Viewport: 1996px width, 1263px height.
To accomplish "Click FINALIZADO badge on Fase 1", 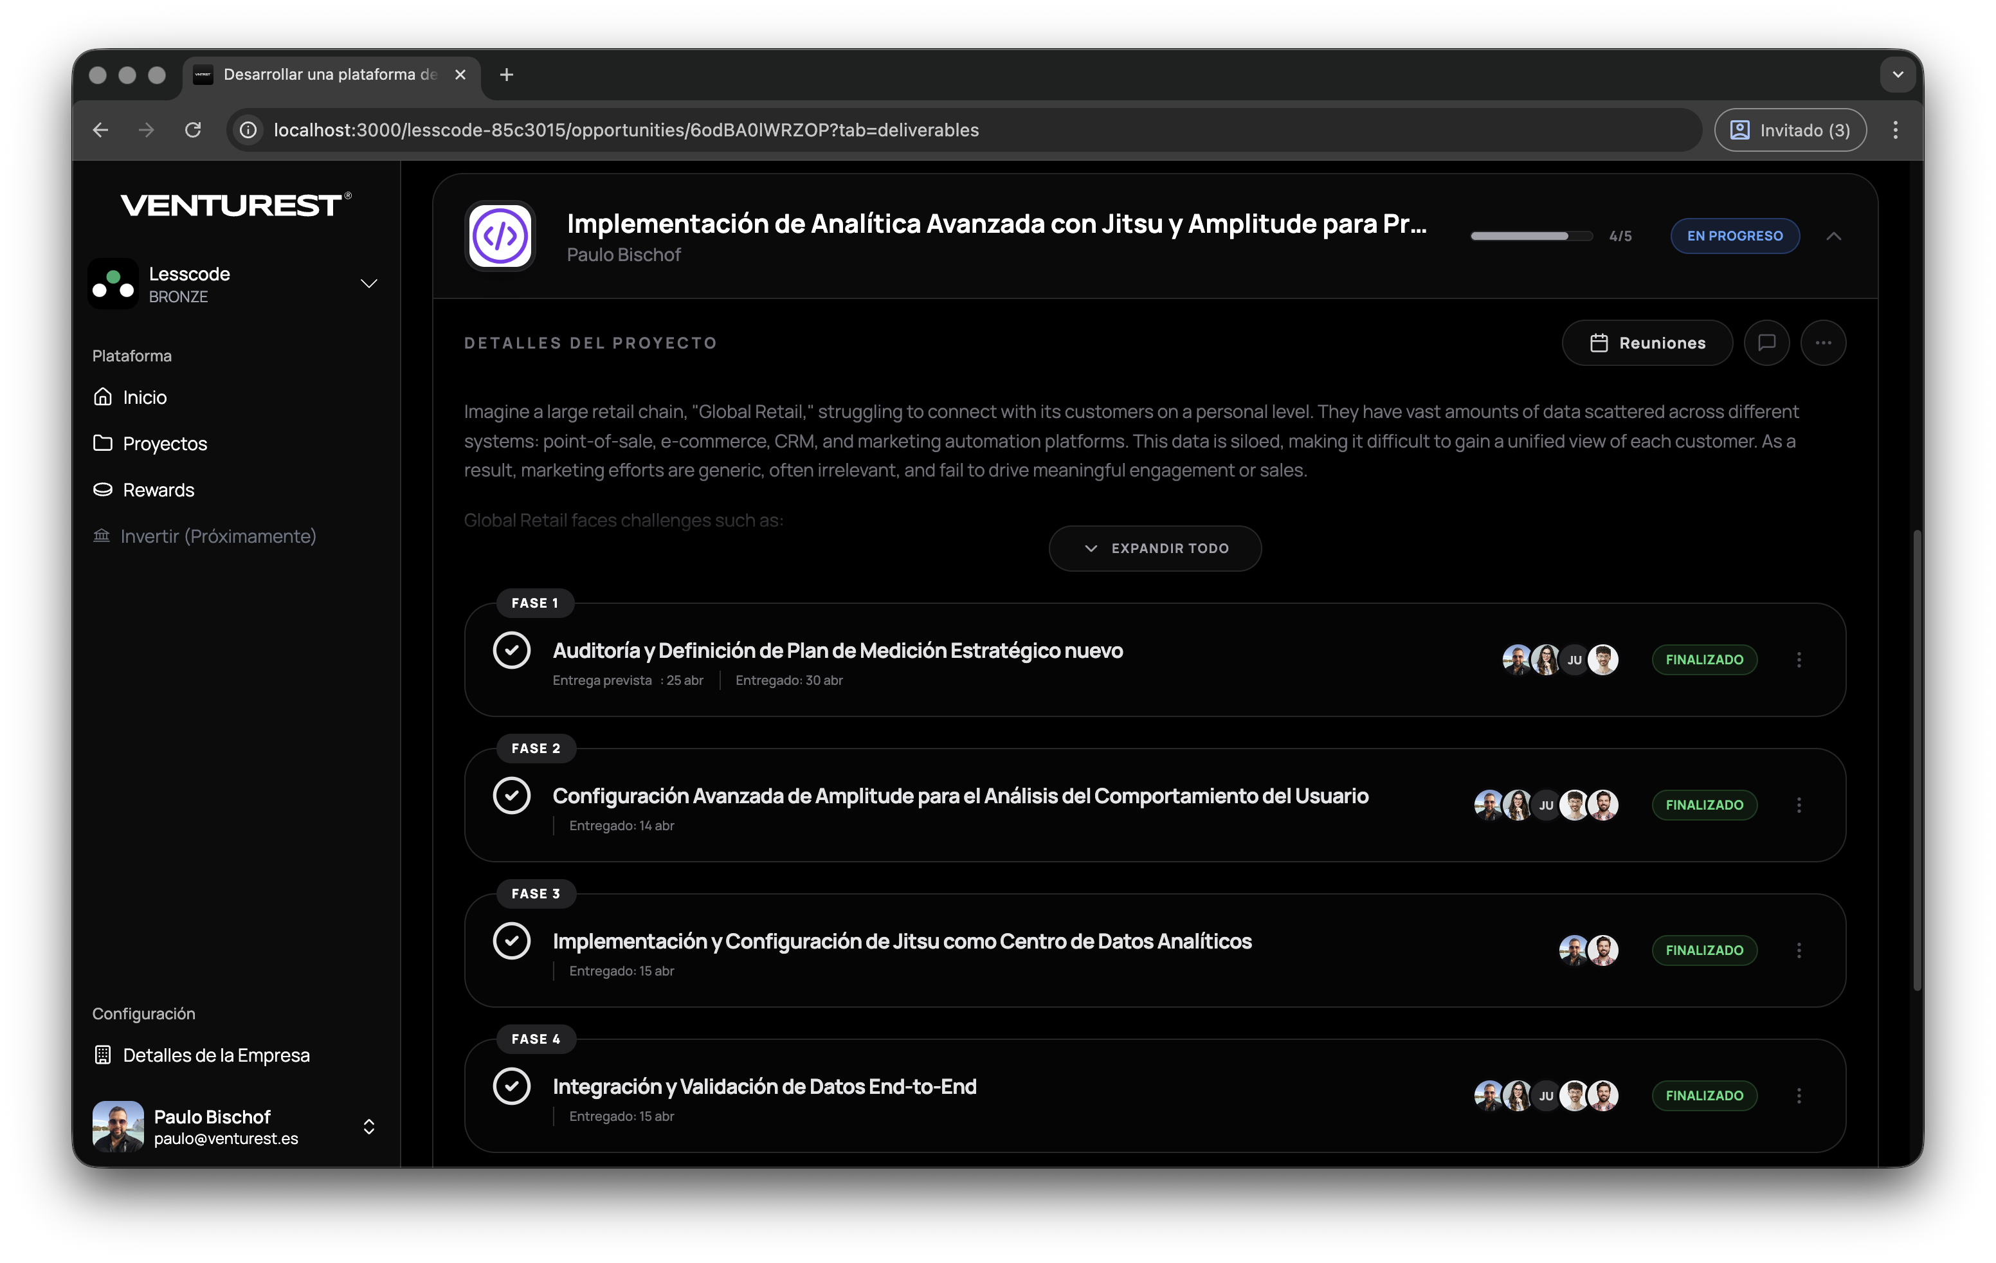I will 1704,660.
